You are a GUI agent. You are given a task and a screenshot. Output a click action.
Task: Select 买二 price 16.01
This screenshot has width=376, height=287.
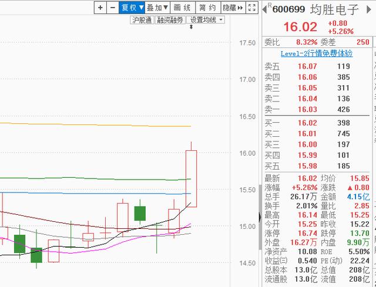coord(307,133)
